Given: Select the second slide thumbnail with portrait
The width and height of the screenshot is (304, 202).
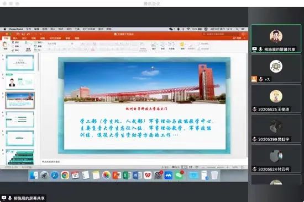Looking at the screenshot, I should (20, 81).
